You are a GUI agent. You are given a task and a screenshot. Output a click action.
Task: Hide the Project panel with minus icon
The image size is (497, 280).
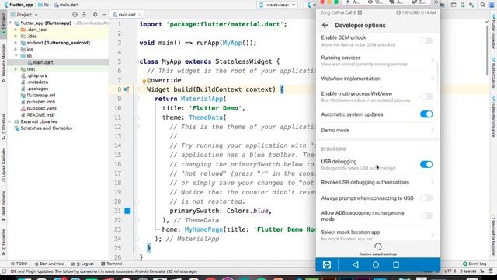[x=104, y=15]
